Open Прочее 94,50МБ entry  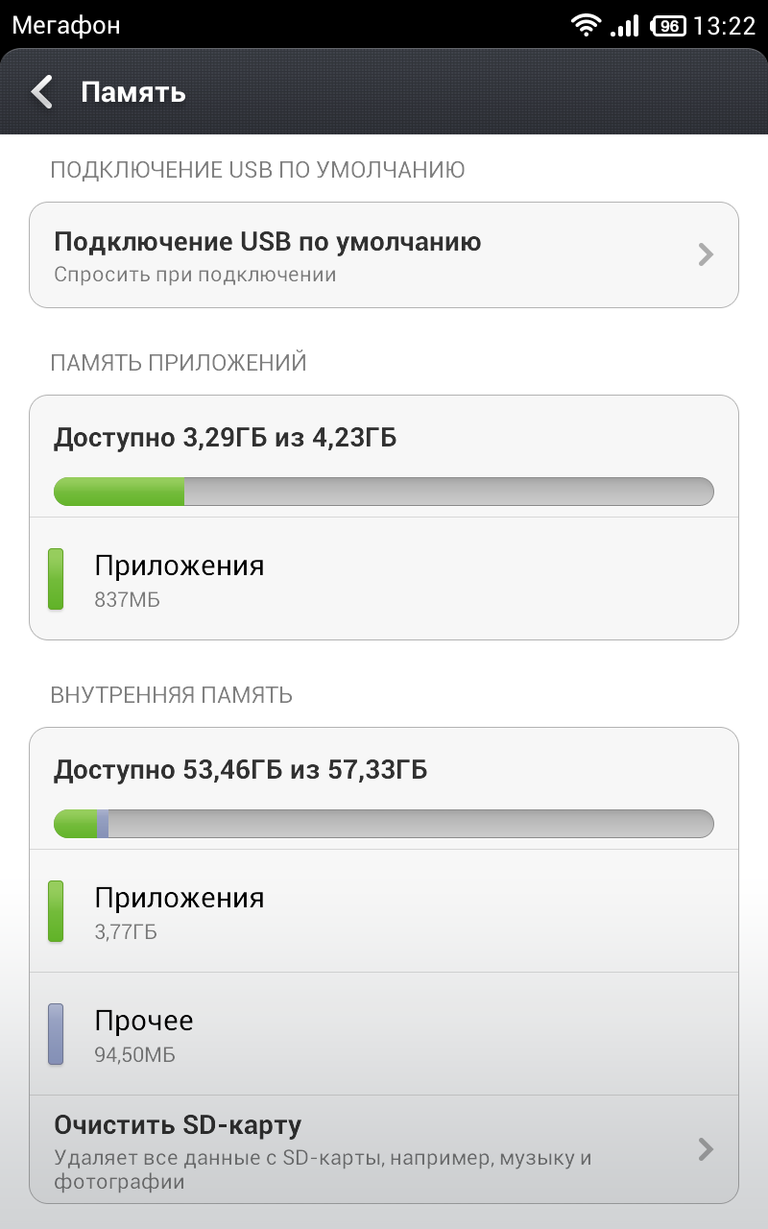click(x=384, y=1034)
